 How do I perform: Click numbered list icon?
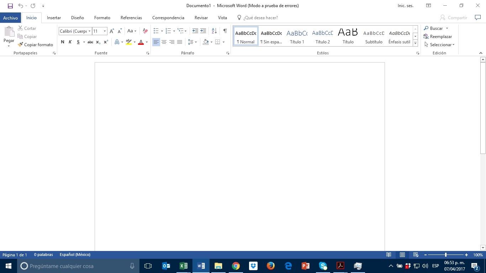pos(168,31)
